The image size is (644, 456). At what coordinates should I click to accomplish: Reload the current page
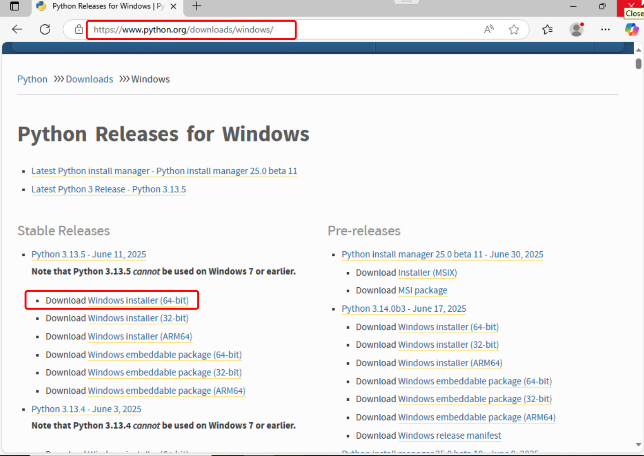tap(45, 29)
